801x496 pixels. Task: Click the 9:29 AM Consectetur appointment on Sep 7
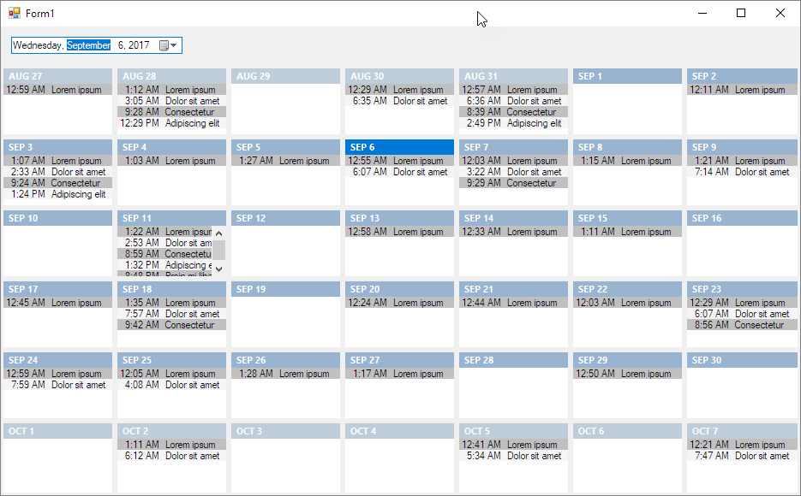512,183
